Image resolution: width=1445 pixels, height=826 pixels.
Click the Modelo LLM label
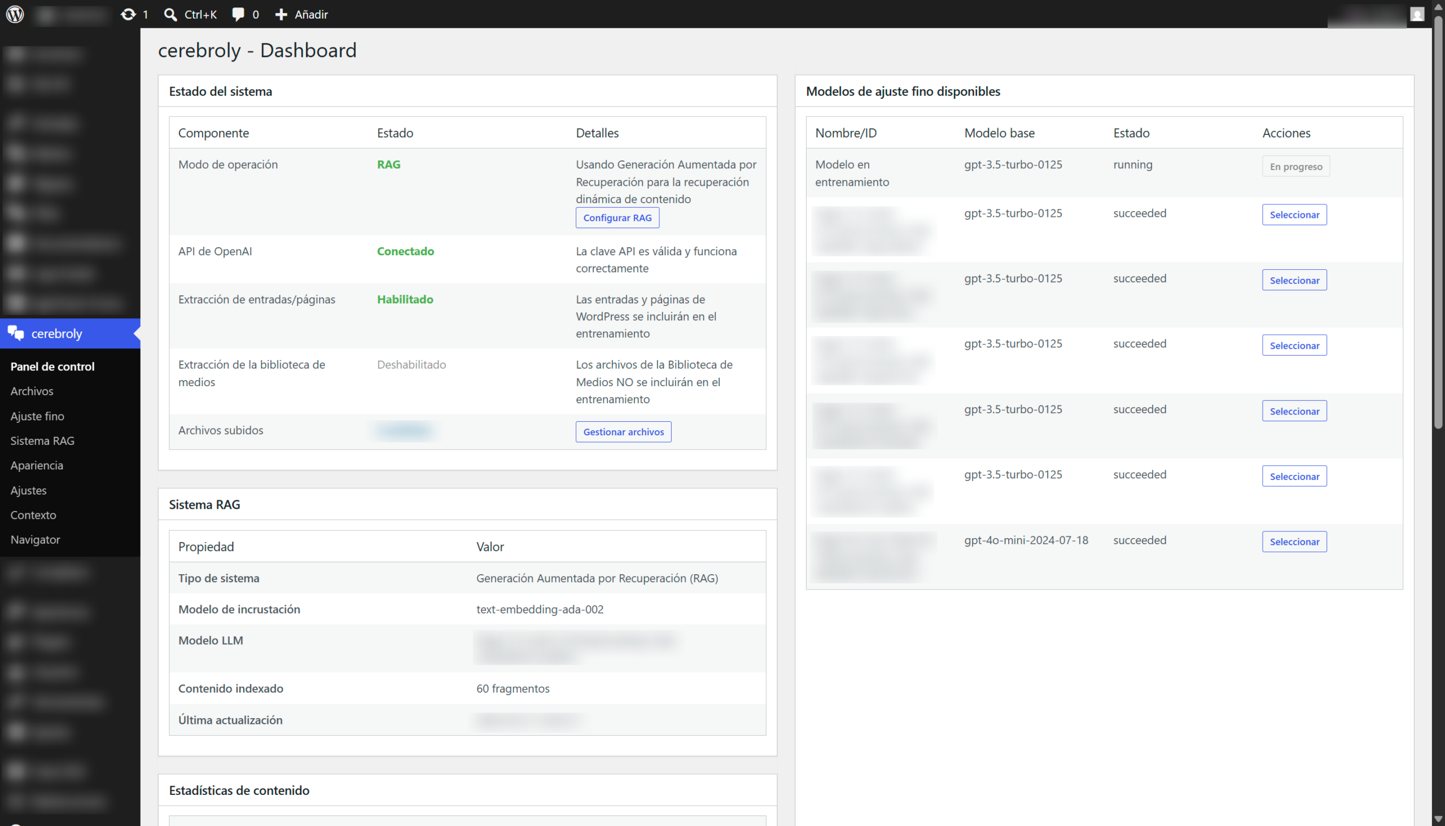tap(211, 640)
